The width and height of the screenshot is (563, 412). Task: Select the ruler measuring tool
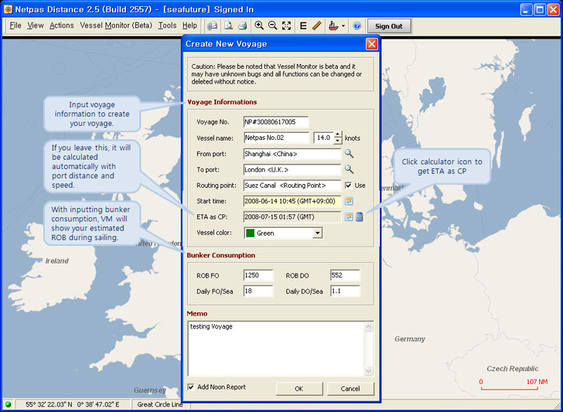317,25
